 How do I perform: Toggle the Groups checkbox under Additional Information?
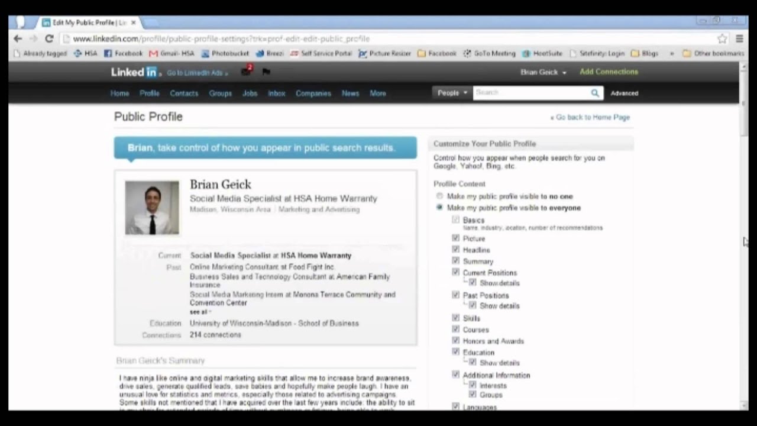coord(472,394)
